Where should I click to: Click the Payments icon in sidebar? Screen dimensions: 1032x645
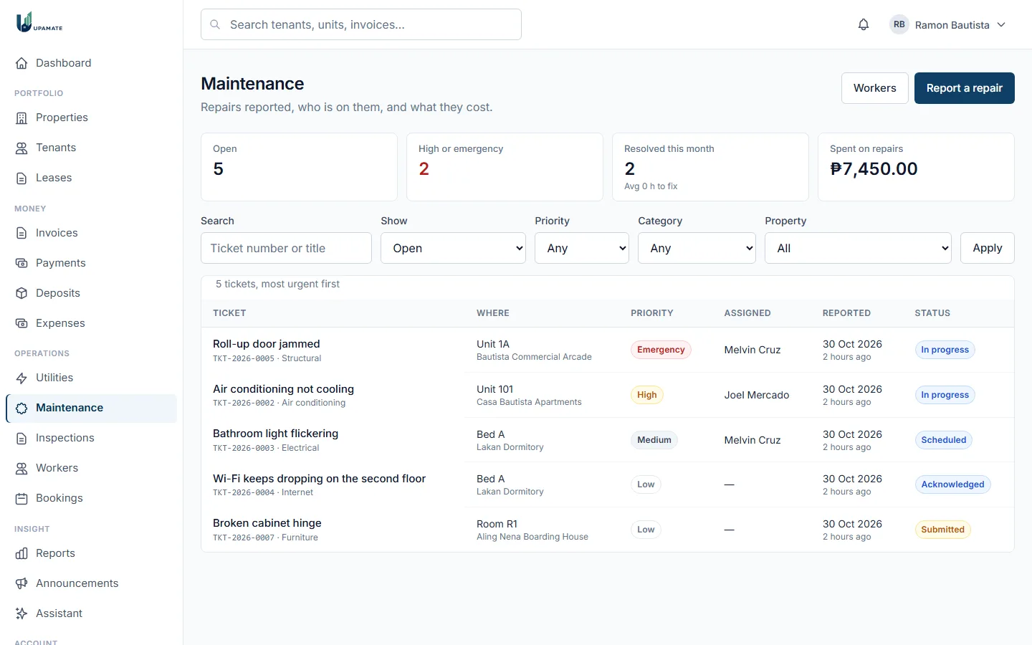tap(21, 263)
